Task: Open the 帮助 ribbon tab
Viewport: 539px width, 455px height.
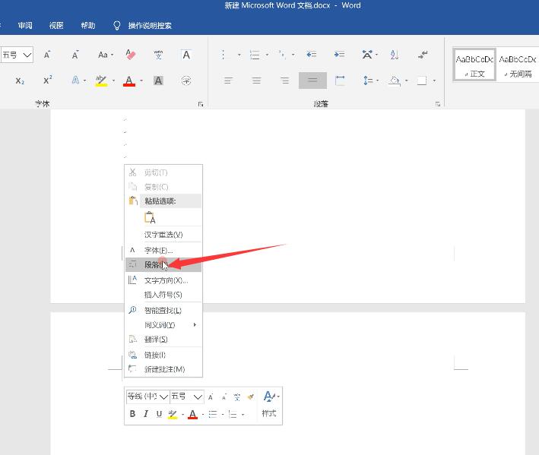Action: [x=88, y=25]
